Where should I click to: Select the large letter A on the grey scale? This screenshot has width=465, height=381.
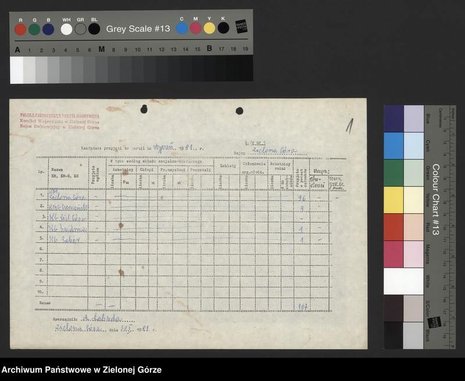[x=17, y=50]
